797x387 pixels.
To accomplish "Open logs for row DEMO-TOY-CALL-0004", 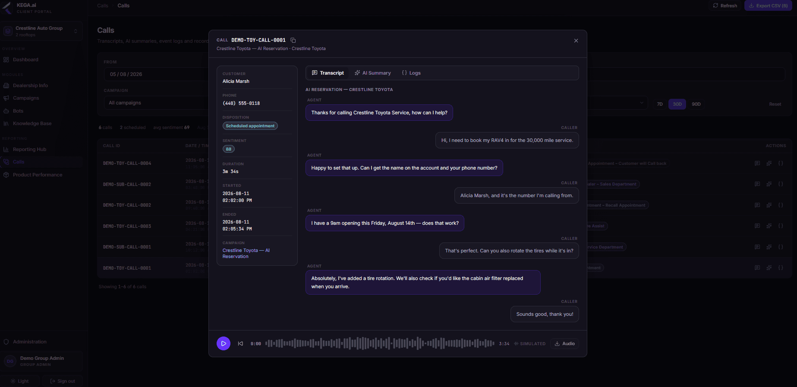I will tap(781, 164).
